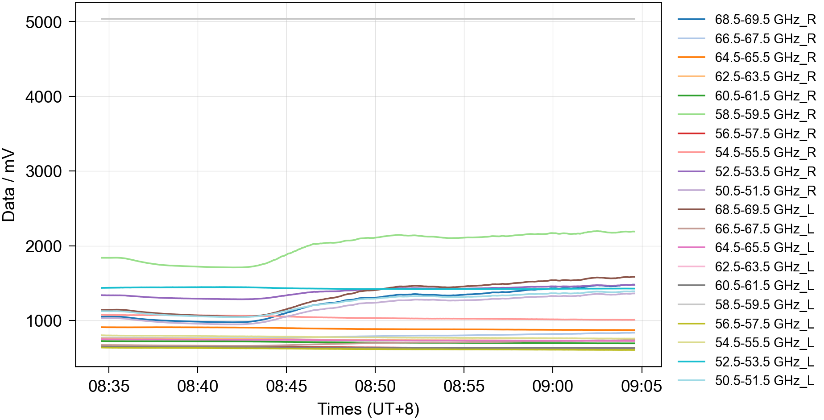Click the 08:50 x-axis tick label

point(375,386)
